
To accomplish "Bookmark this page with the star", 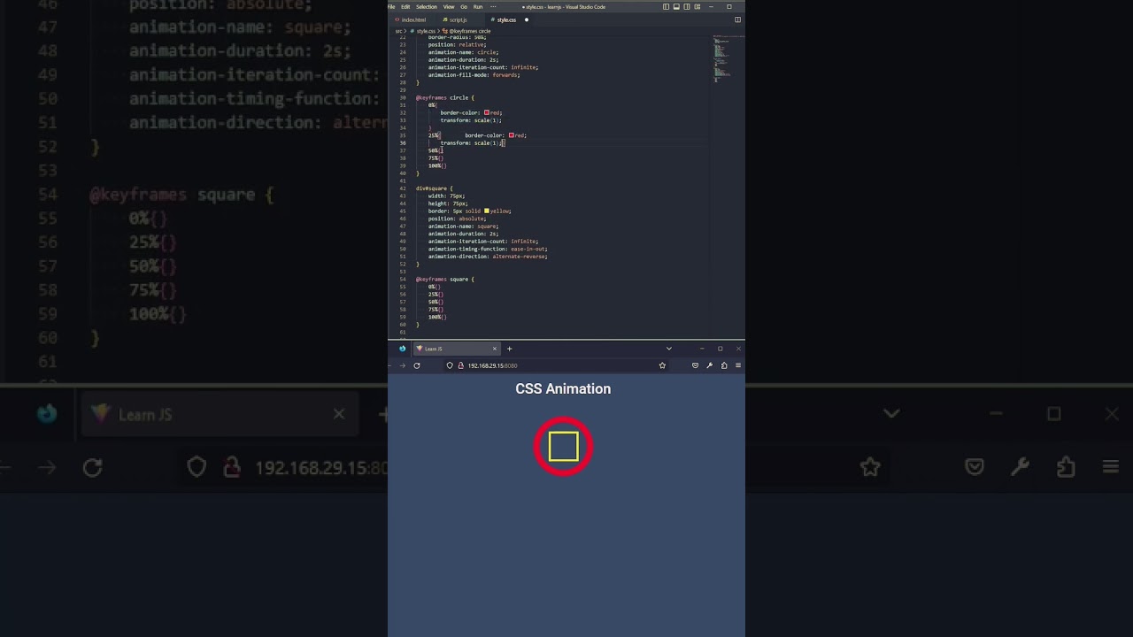I will 662,365.
